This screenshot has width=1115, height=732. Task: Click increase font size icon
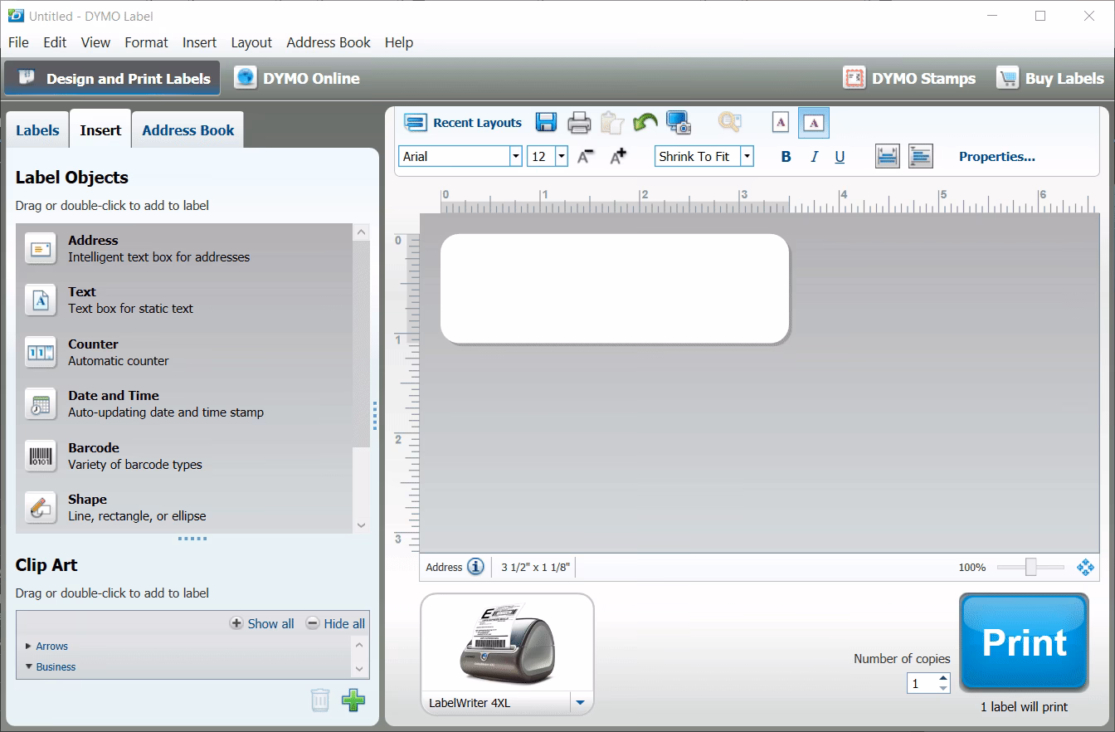pos(618,156)
